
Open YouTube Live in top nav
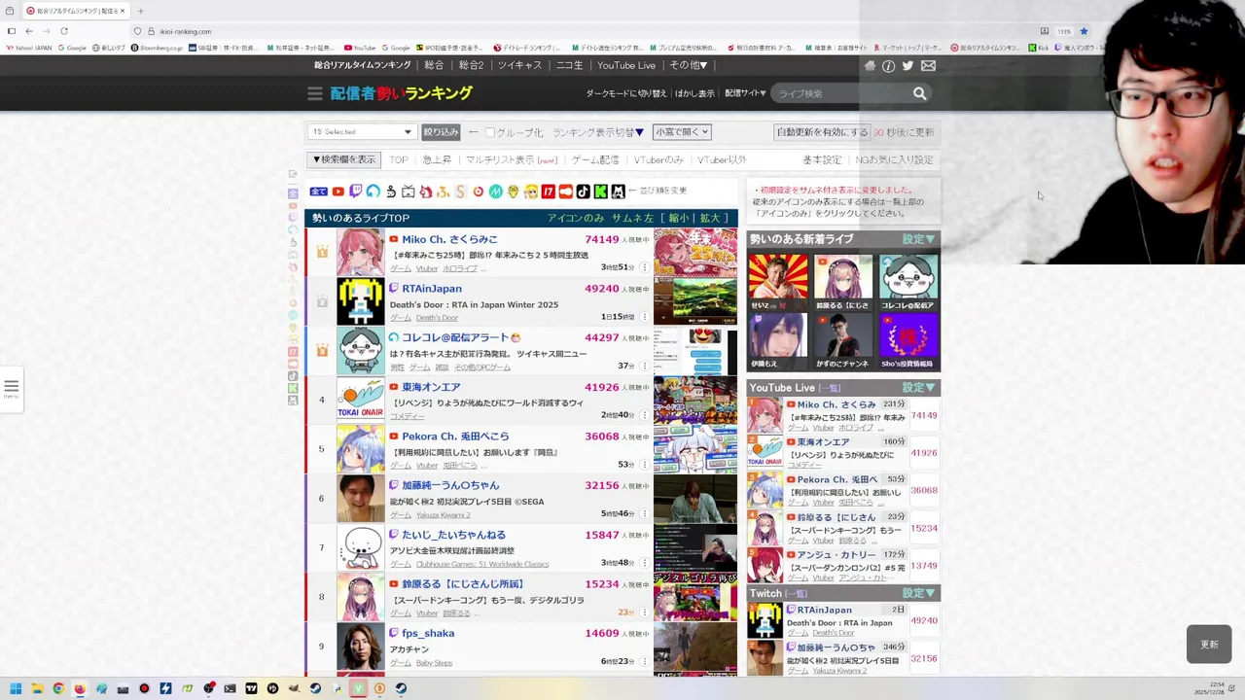(626, 65)
